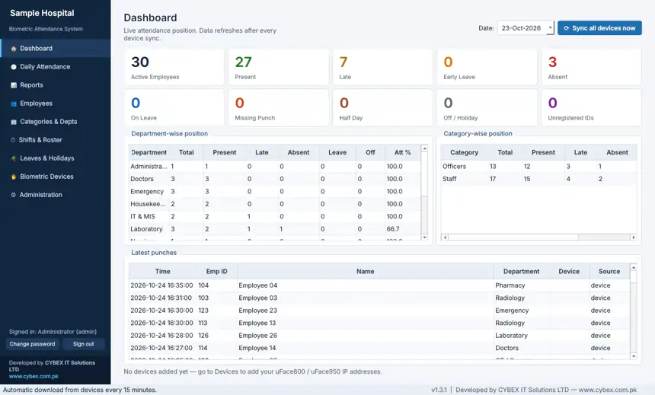Open the www.cybex.com.pk sidebar link

tap(34, 376)
